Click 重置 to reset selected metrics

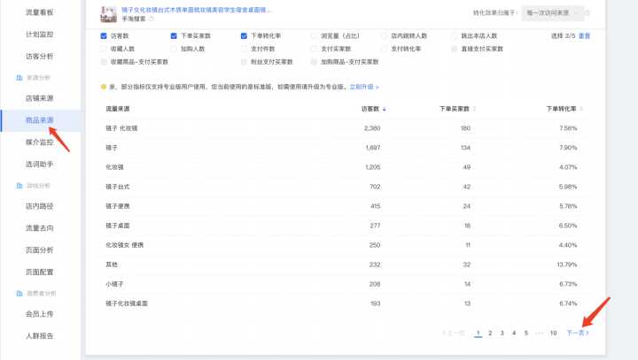[584, 36]
